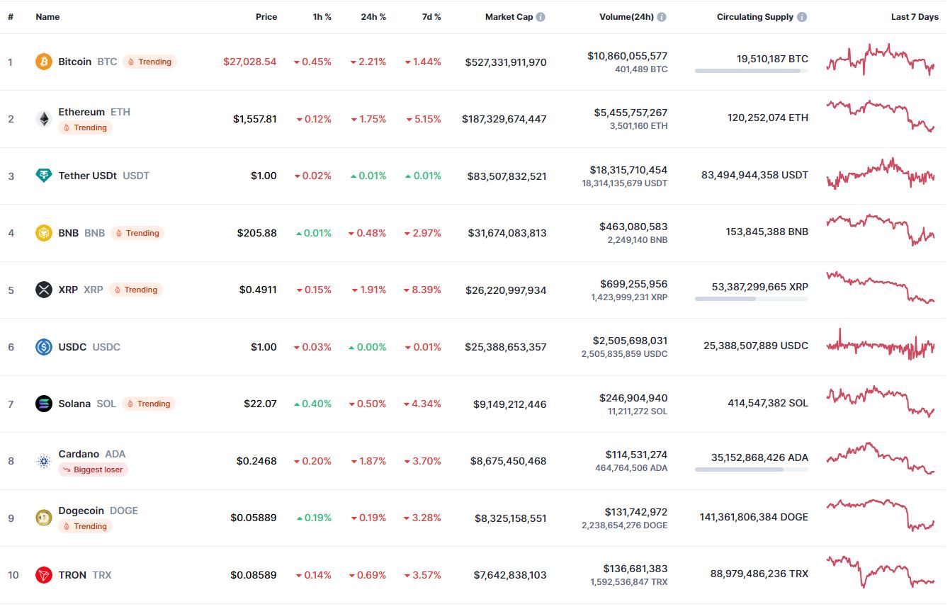The height and width of the screenshot is (609, 950).
Task: Click the Biggest loser badge under Cardano
Action: (93, 469)
